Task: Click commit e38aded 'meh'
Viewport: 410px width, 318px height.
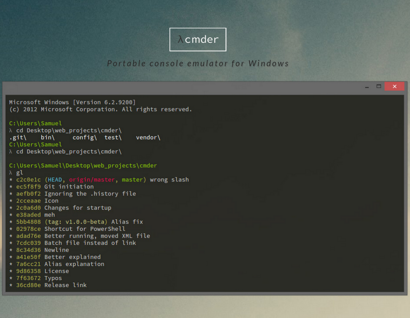Action: tap(32, 215)
